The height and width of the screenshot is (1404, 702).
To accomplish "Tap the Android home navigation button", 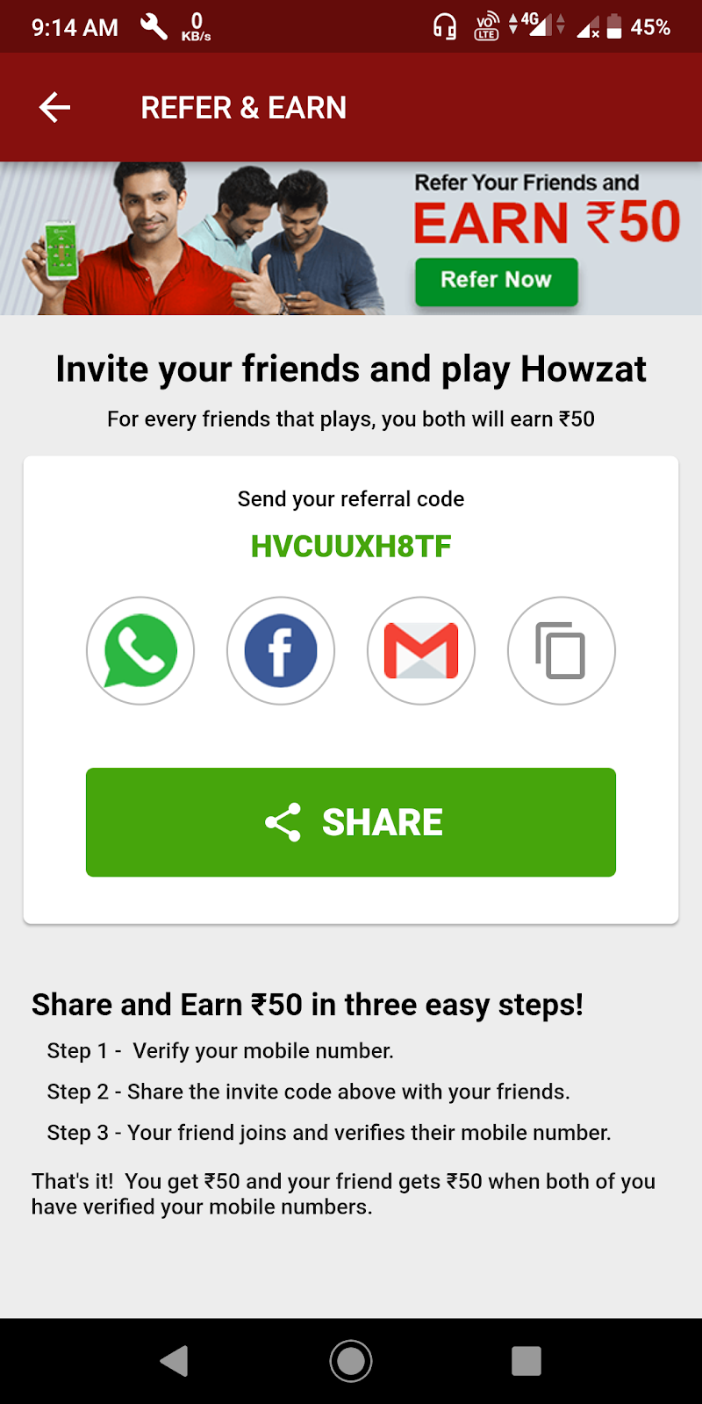I will (x=351, y=1361).
